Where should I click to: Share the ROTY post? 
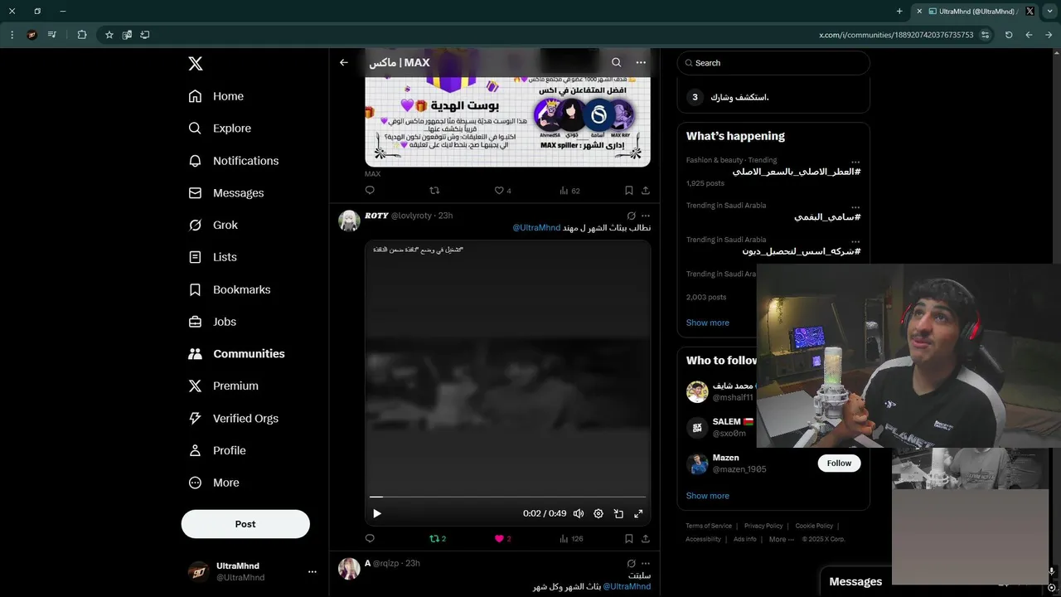coord(645,538)
